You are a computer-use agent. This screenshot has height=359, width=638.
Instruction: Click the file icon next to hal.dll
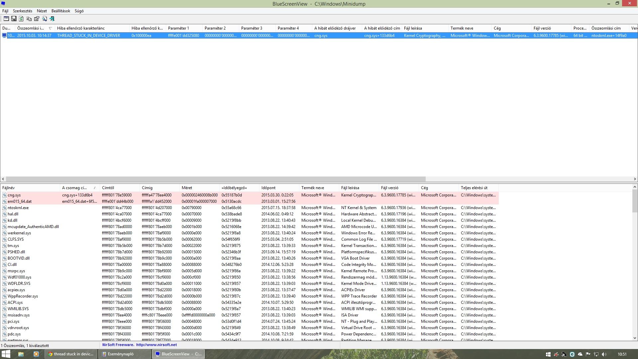pos(5,214)
